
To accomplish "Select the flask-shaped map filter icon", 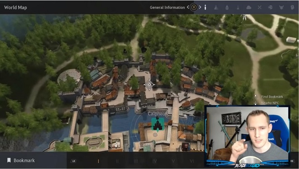I will [x=216, y=8].
